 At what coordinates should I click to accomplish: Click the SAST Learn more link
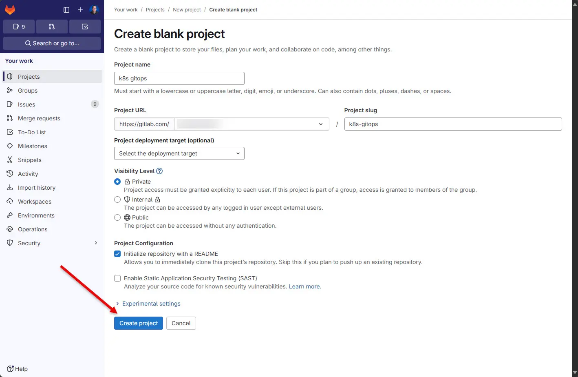304,286
